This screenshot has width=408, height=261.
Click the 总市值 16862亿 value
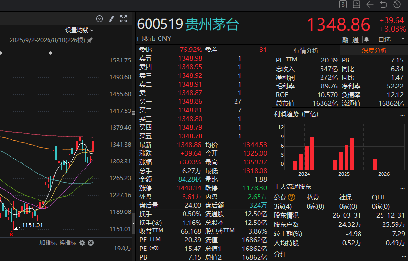click(x=325, y=103)
